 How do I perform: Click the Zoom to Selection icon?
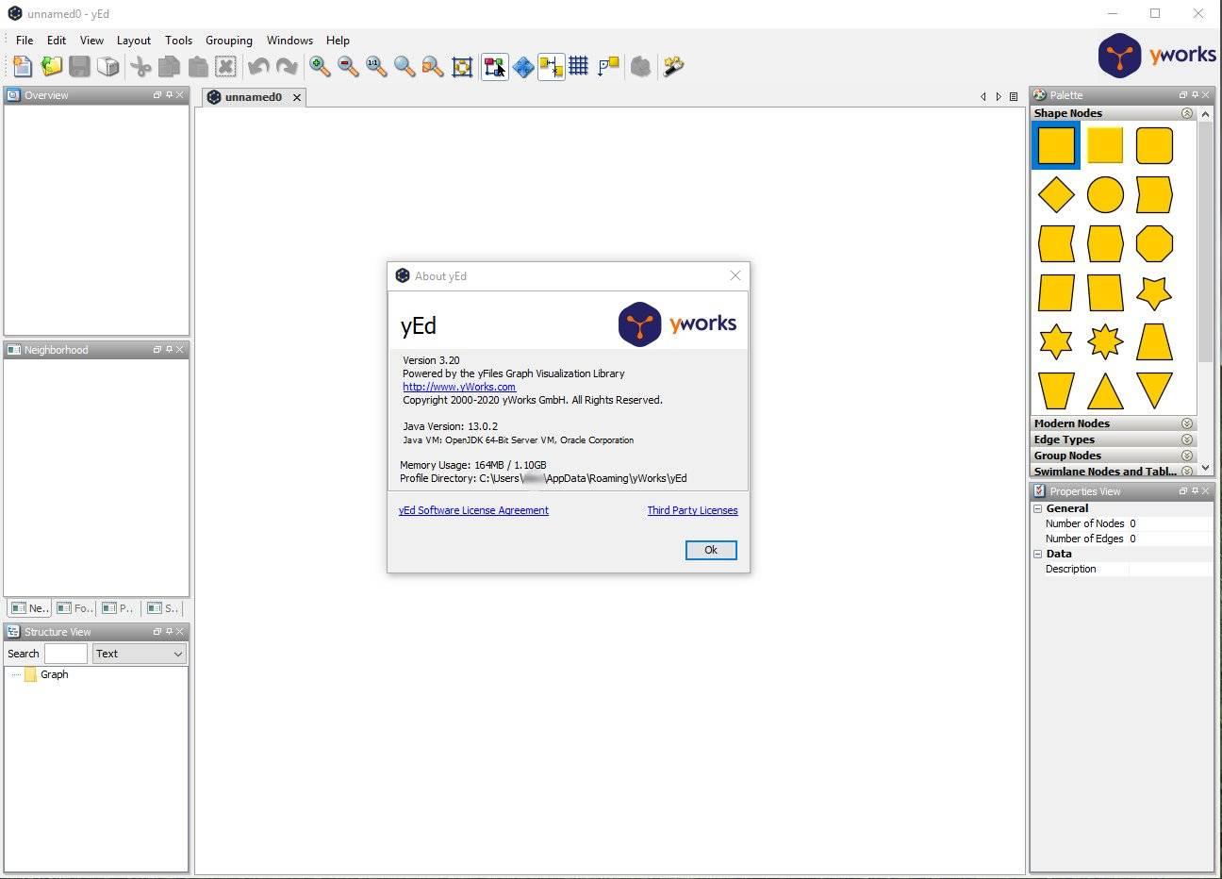(433, 66)
